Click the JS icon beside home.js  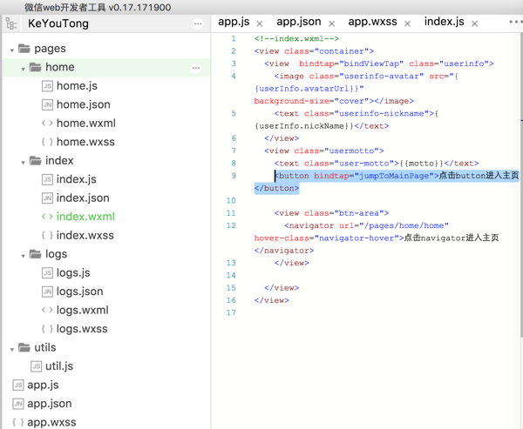tap(47, 86)
